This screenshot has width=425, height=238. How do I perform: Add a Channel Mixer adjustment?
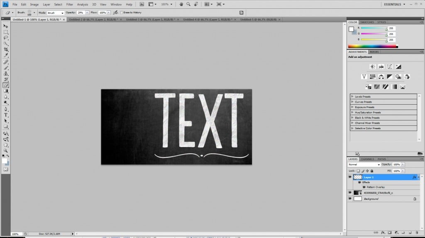tap(407, 77)
